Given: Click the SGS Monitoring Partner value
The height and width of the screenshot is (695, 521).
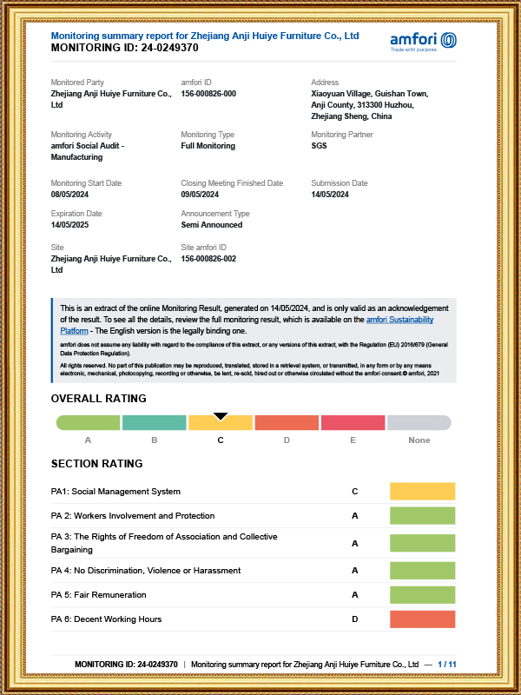Looking at the screenshot, I should point(319,146).
